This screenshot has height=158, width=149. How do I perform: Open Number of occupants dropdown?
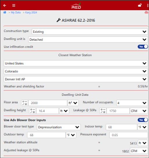(132, 103)
